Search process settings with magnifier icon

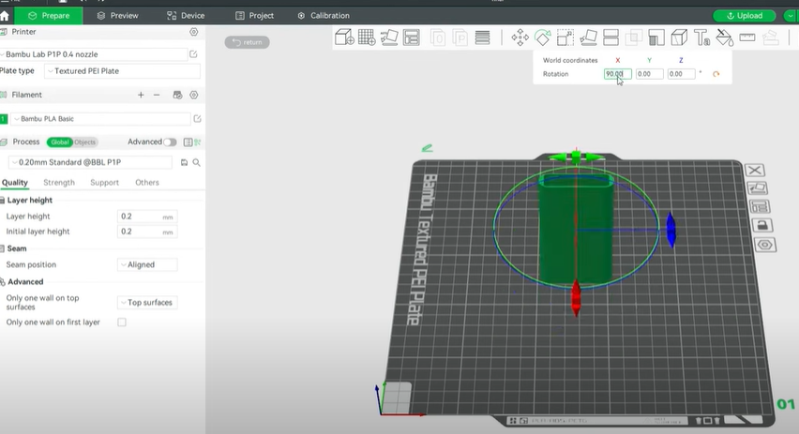click(196, 162)
